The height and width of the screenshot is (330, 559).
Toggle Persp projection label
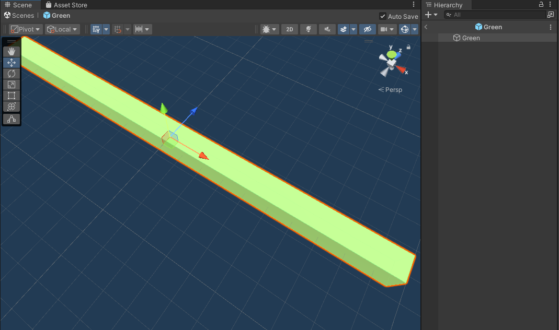[391, 90]
